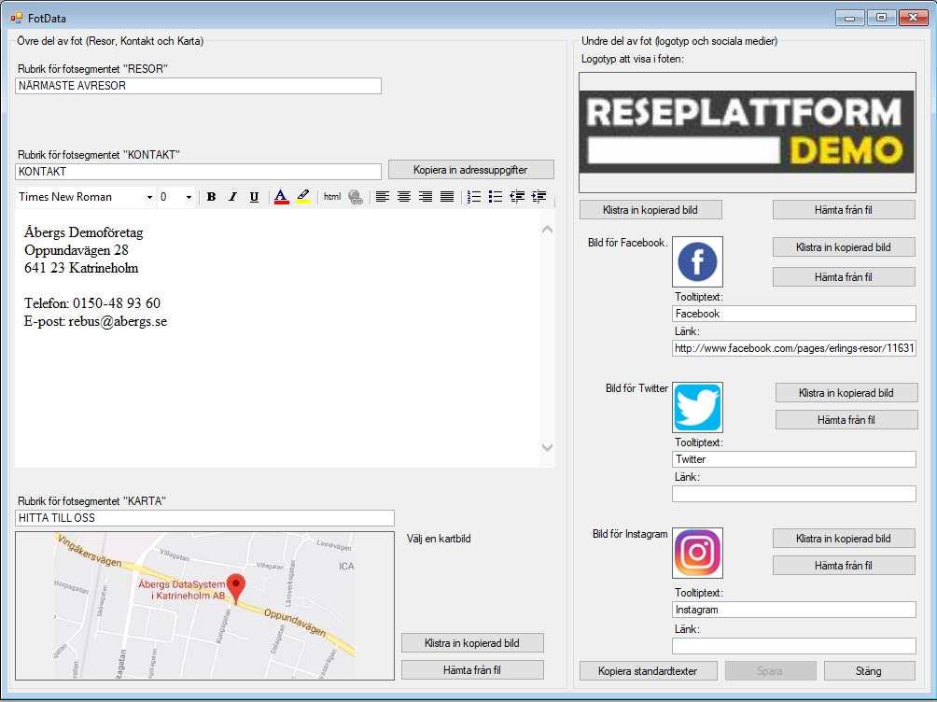937x702 pixels.
Task: Click the FotData window title icon
Action: point(16,18)
